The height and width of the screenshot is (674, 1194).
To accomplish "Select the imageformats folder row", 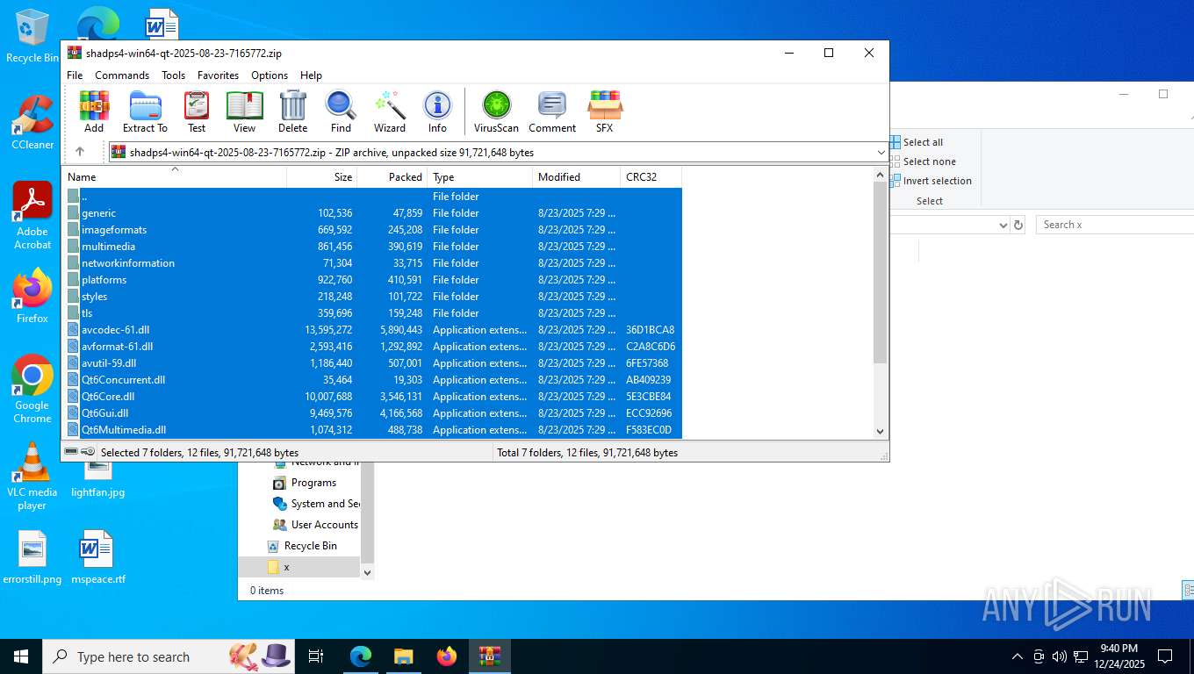I will [x=371, y=230].
